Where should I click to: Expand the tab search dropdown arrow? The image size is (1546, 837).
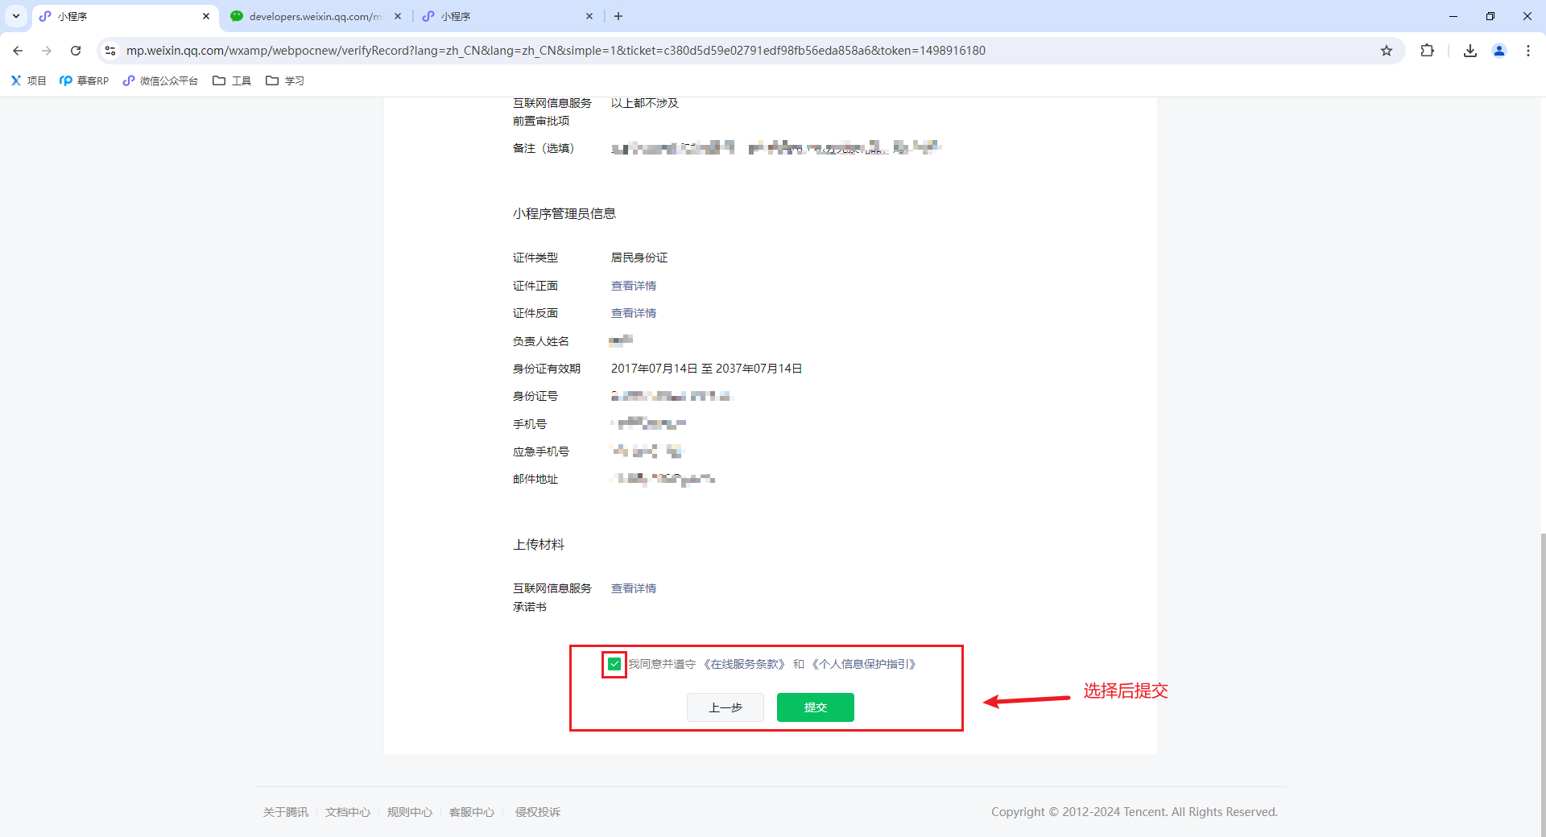(16, 16)
